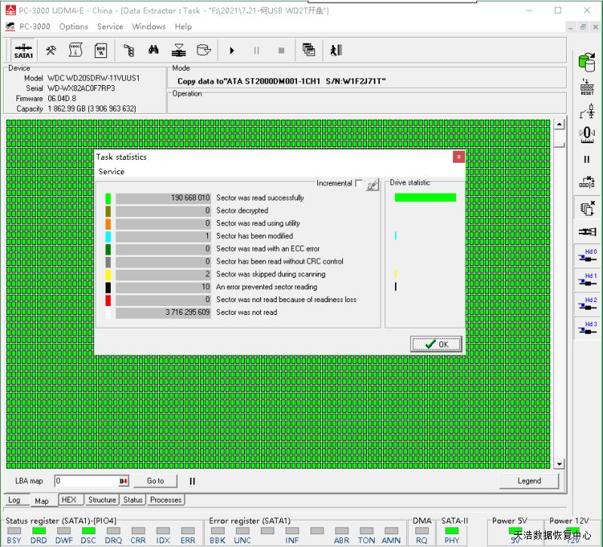This screenshot has width=603, height=547.
Task: Click the SATA1 port toolbar button
Action: [23, 50]
